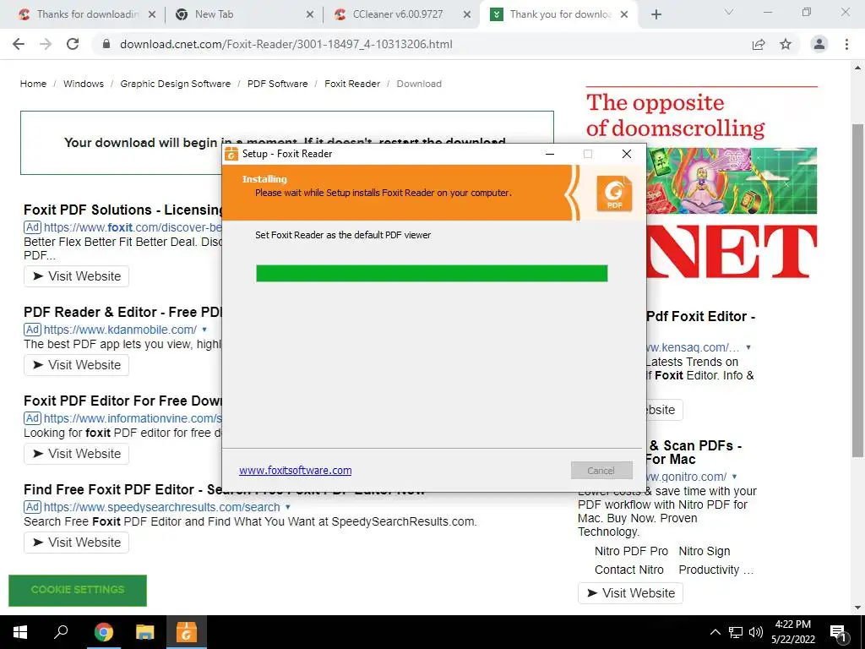This screenshot has height=649, width=865.
Task: Open the Chrome profile avatar icon
Action: [819, 44]
